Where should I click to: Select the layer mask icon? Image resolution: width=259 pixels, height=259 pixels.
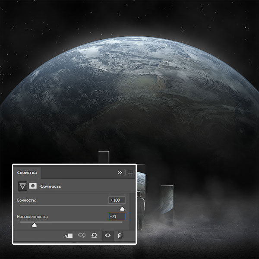click(33, 186)
